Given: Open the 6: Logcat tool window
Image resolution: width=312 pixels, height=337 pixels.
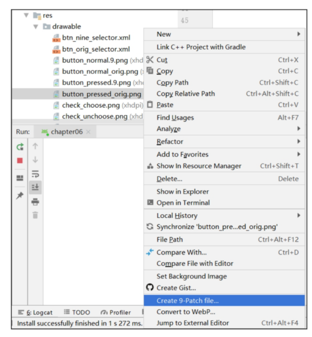Looking at the screenshot, I should (36, 312).
